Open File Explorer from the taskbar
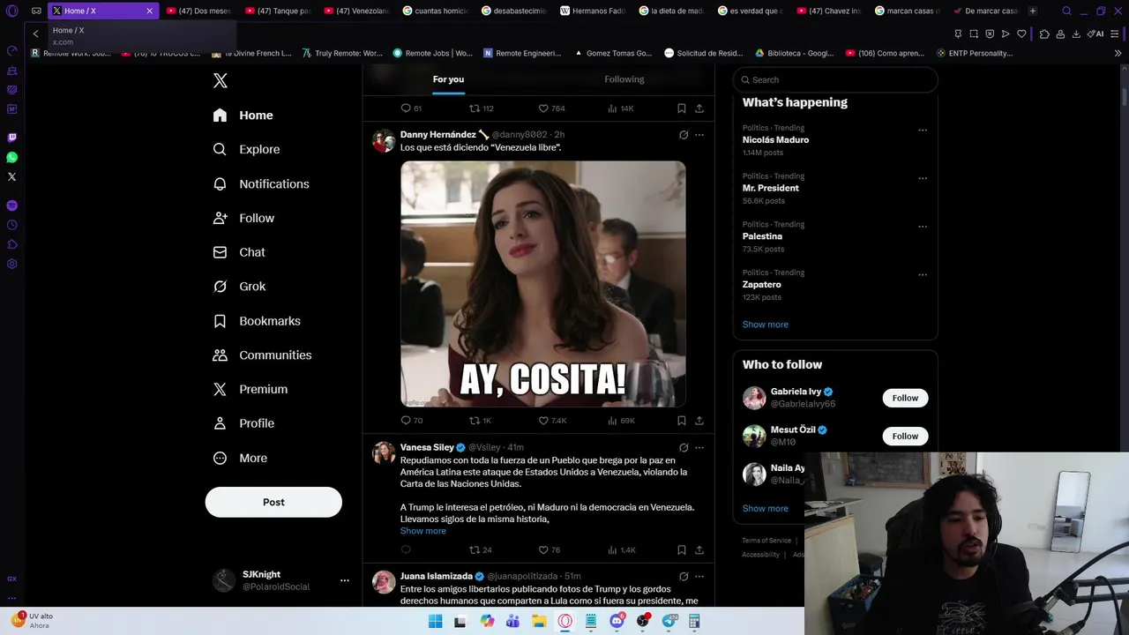1129x635 pixels. tap(538, 622)
